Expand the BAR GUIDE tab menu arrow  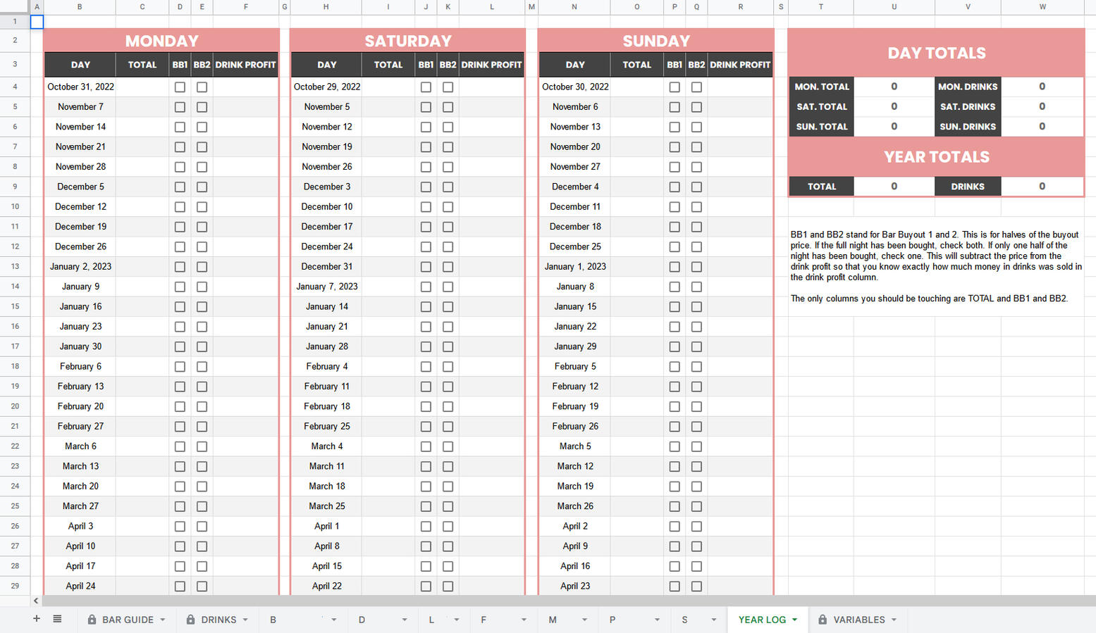click(x=164, y=620)
